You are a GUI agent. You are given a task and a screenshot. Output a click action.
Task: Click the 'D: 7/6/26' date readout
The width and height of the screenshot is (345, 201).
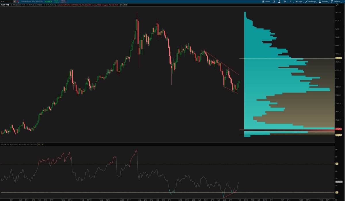pos(14,5)
